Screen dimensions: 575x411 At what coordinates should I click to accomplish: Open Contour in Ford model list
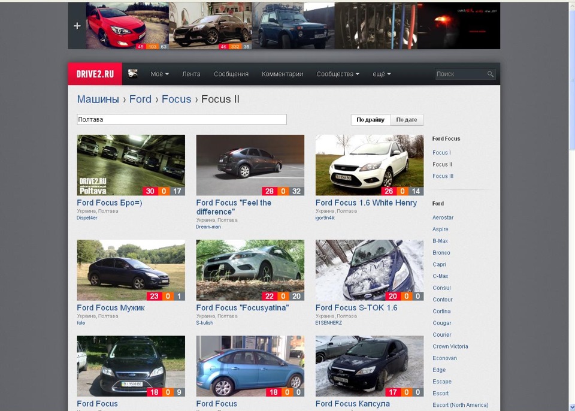(443, 300)
